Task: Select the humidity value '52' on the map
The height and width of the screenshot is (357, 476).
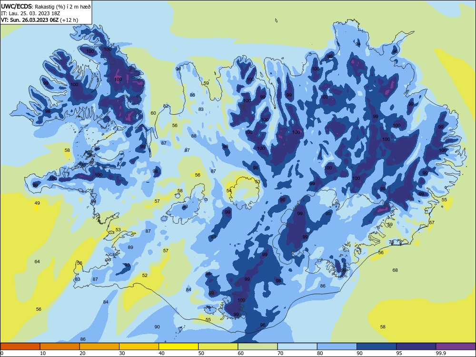Action: click(x=145, y=275)
